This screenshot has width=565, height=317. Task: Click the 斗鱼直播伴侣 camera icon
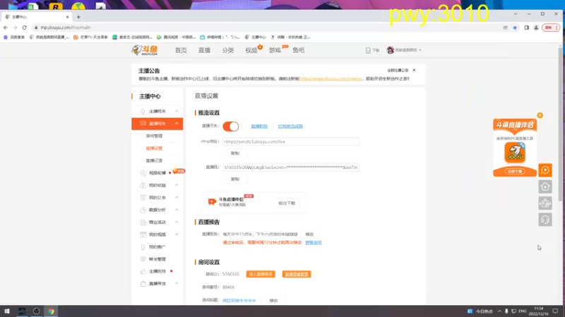pyautogui.click(x=212, y=201)
